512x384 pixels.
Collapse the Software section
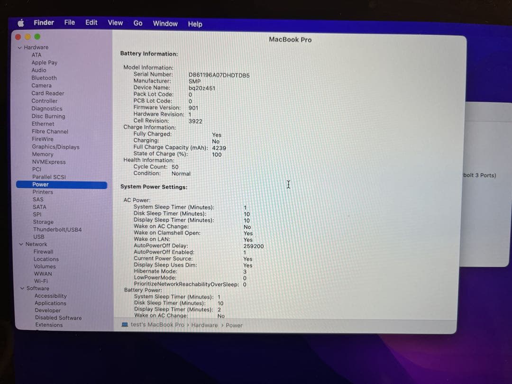click(x=20, y=288)
